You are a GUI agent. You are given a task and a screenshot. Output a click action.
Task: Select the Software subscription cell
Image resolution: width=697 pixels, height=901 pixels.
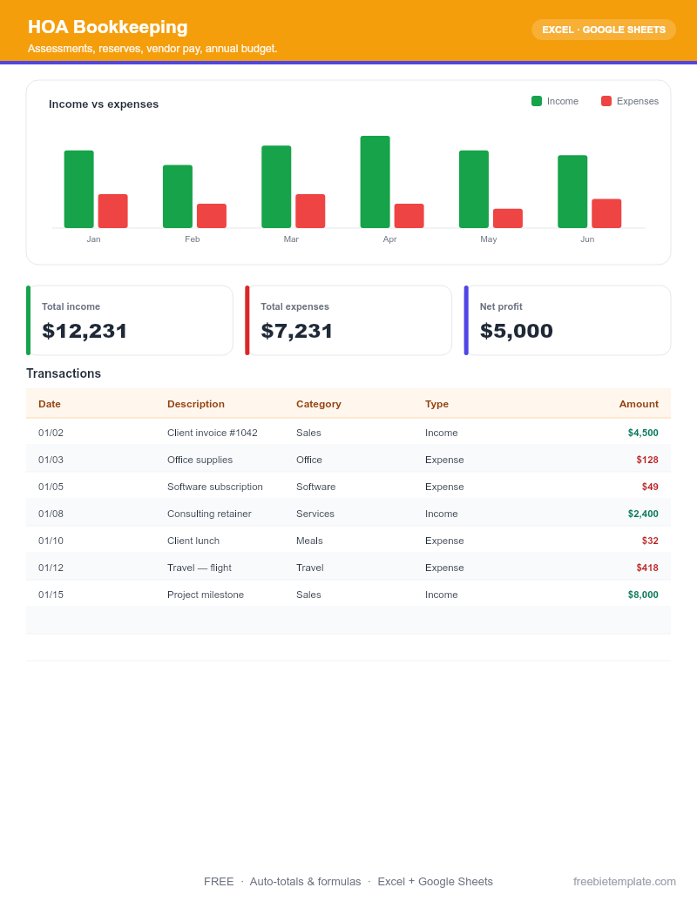tap(215, 487)
